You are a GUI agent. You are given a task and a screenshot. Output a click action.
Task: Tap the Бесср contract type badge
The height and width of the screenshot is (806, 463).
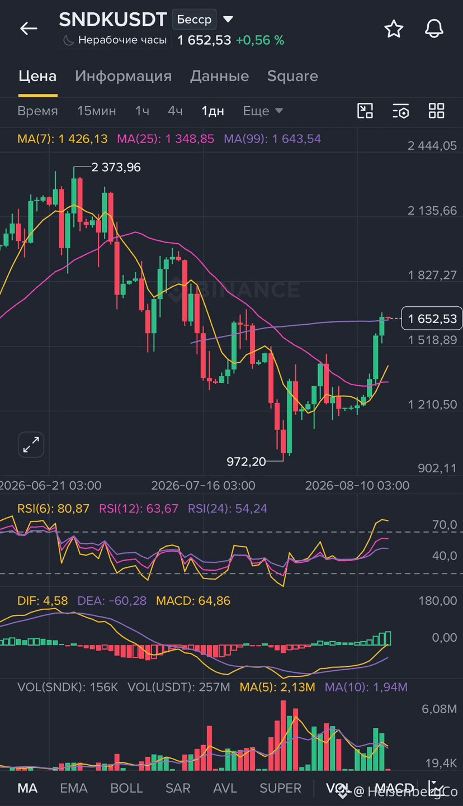coord(195,20)
